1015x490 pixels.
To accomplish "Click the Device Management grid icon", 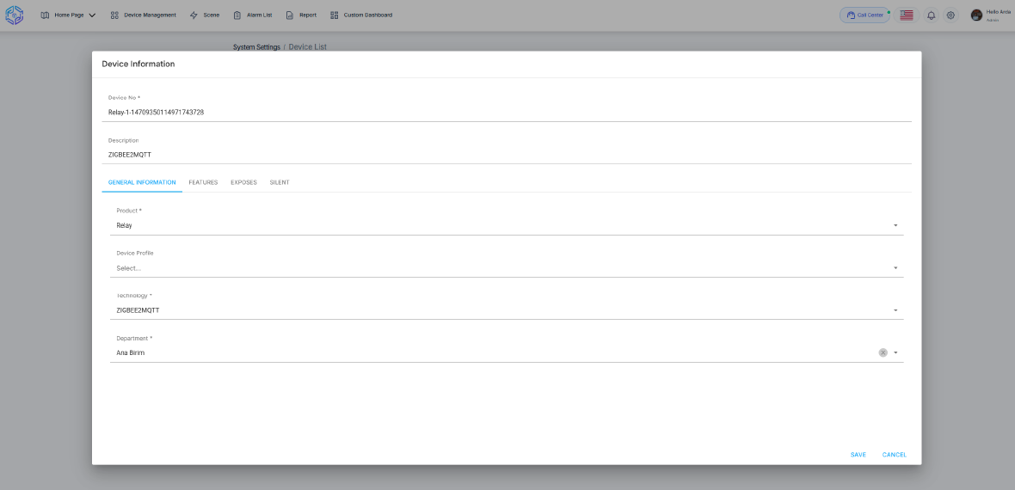I will [114, 15].
